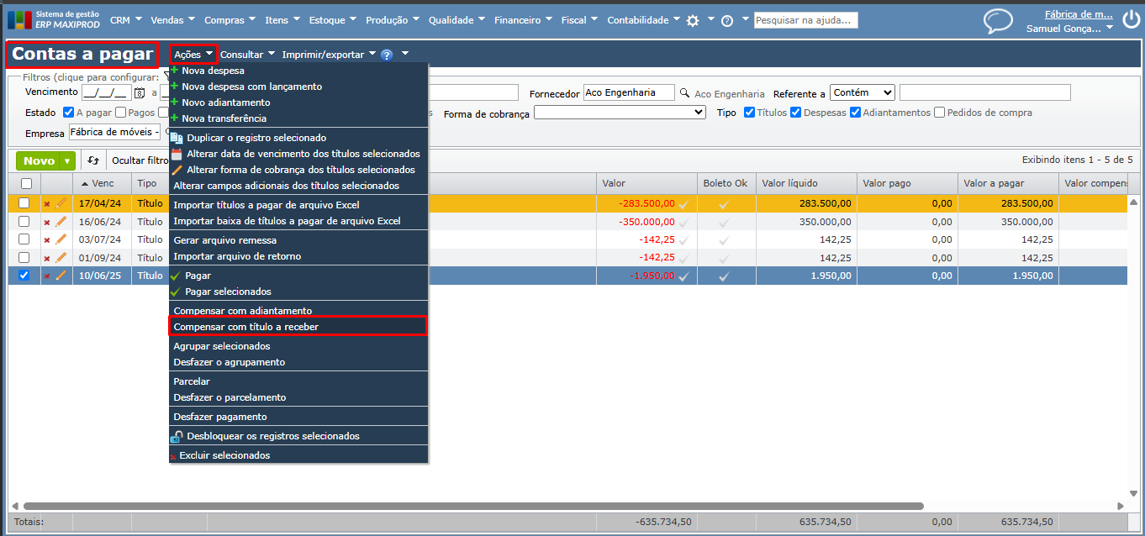Select Duplicar o registro selecionado
Screen dimensions: 1145x536
coord(256,138)
